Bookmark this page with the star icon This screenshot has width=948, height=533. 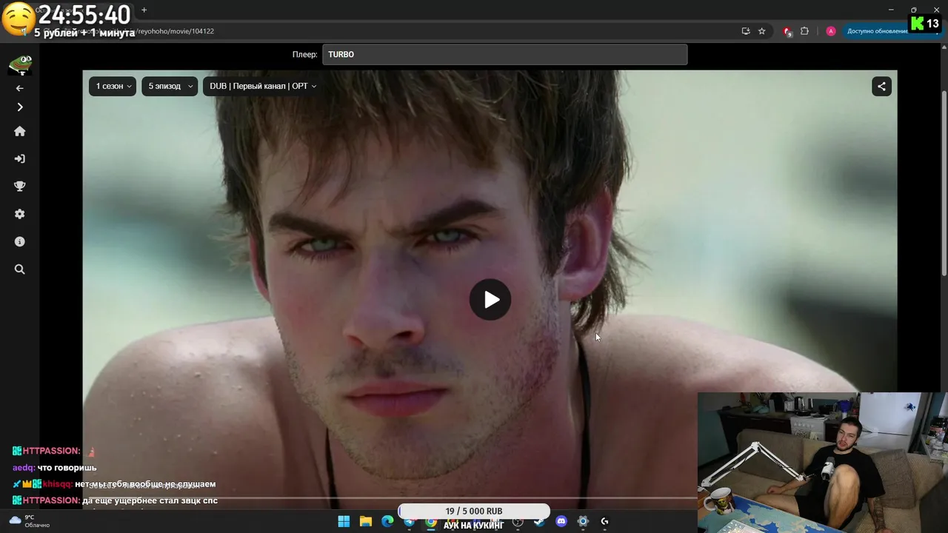tap(761, 31)
